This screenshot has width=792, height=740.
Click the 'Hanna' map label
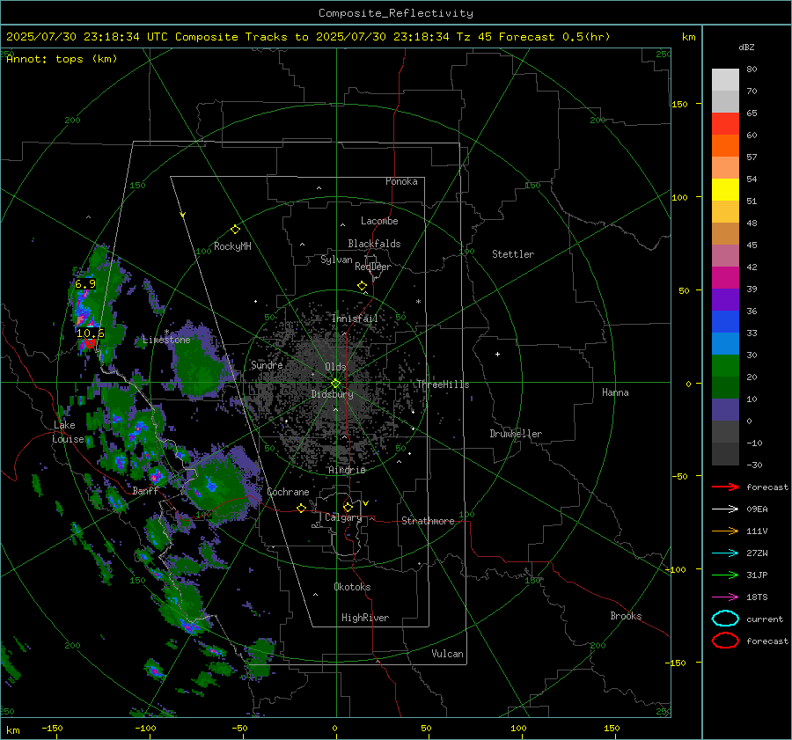click(615, 392)
